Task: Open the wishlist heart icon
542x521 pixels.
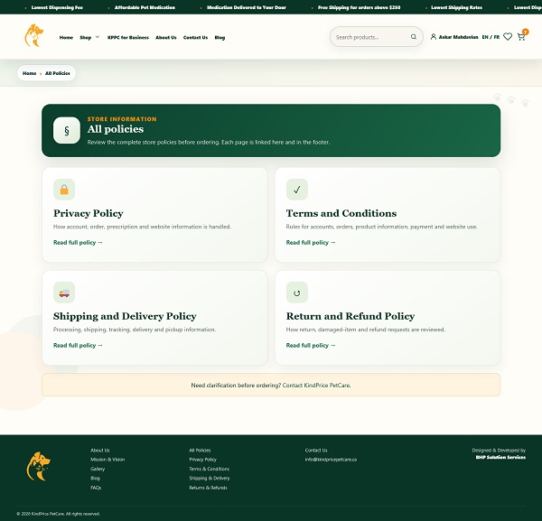Action: pos(508,36)
